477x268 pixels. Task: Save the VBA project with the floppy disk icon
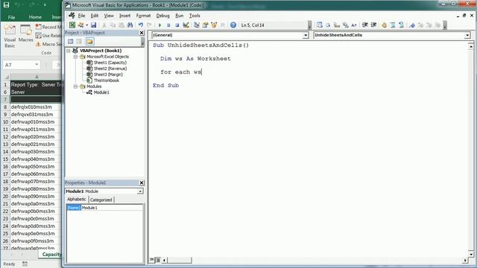(94, 25)
